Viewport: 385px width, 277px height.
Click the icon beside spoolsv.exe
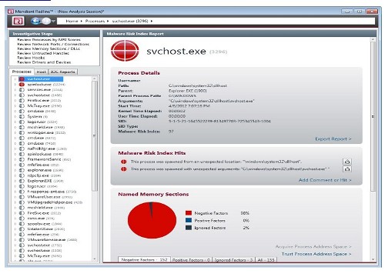pos(22,224)
